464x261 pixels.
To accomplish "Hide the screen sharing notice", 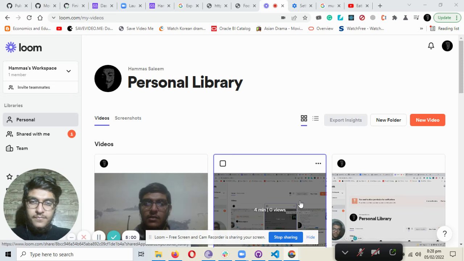I will 311,237.
